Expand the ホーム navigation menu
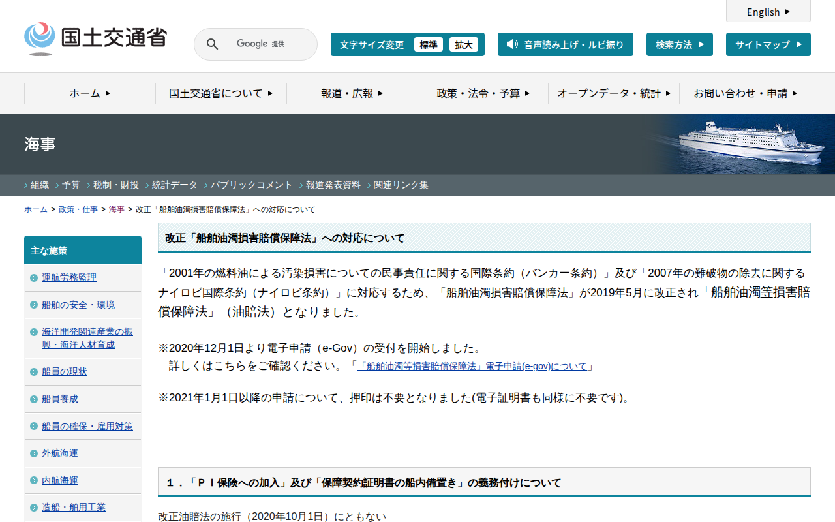The width and height of the screenshot is (835, 522). [x=90, y=93]
